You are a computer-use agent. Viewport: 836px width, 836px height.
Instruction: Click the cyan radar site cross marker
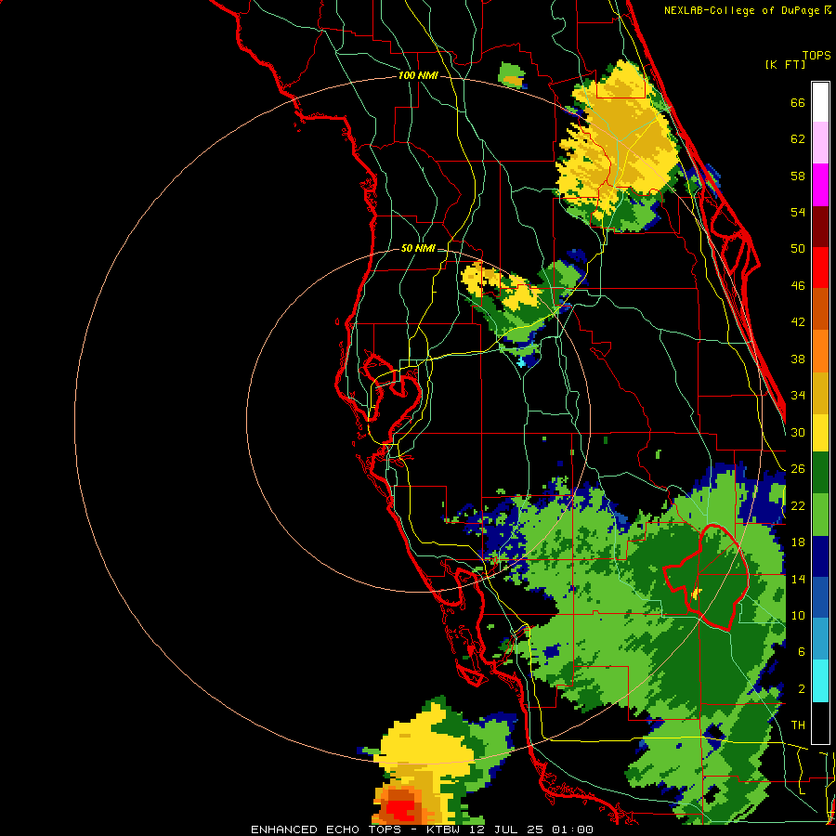(x=521, y=362)
